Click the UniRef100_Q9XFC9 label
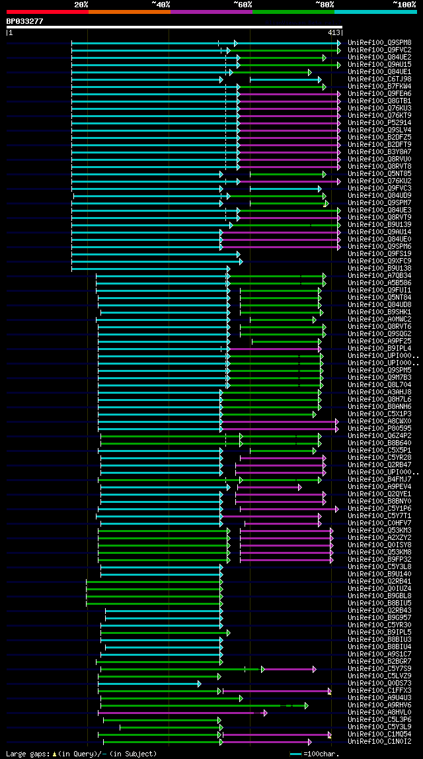Image resolution: width=423 pixels, height=759 pixels. (379, 261)
